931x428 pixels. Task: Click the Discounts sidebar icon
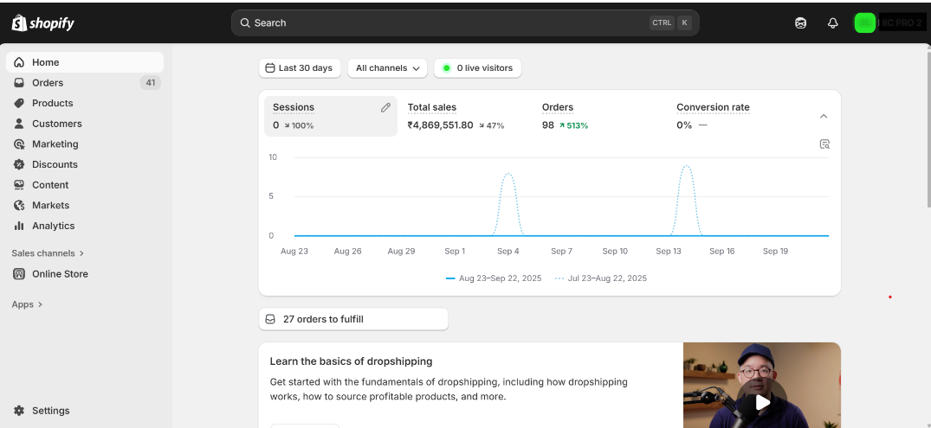(19, 164)
